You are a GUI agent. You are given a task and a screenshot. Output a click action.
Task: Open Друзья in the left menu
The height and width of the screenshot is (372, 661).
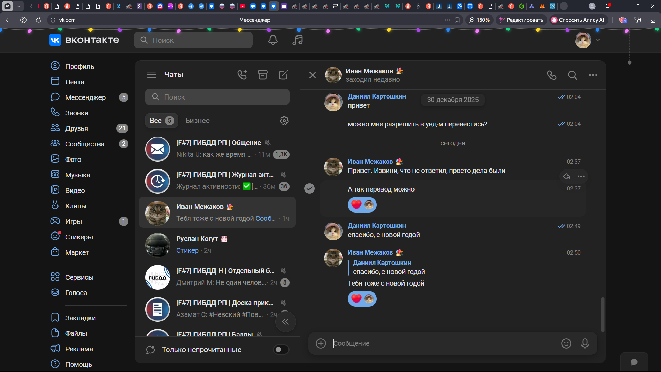click(x=76, y=128)
